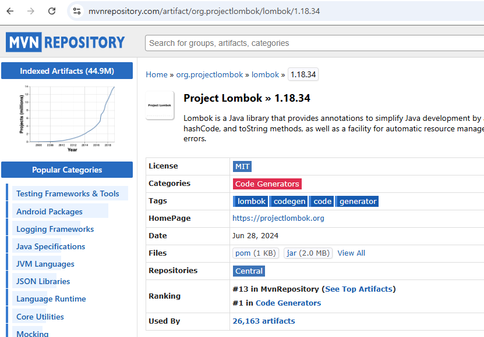Visit https://projectlombok.org homepage link
Image resolution: width=484 pixels, height=337 pixels.
click(x=278, y=218)
